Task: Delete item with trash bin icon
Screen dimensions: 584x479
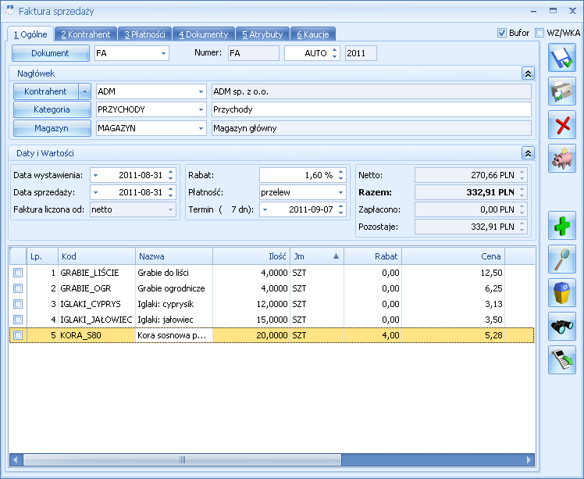Action: [x=562, y=292]
